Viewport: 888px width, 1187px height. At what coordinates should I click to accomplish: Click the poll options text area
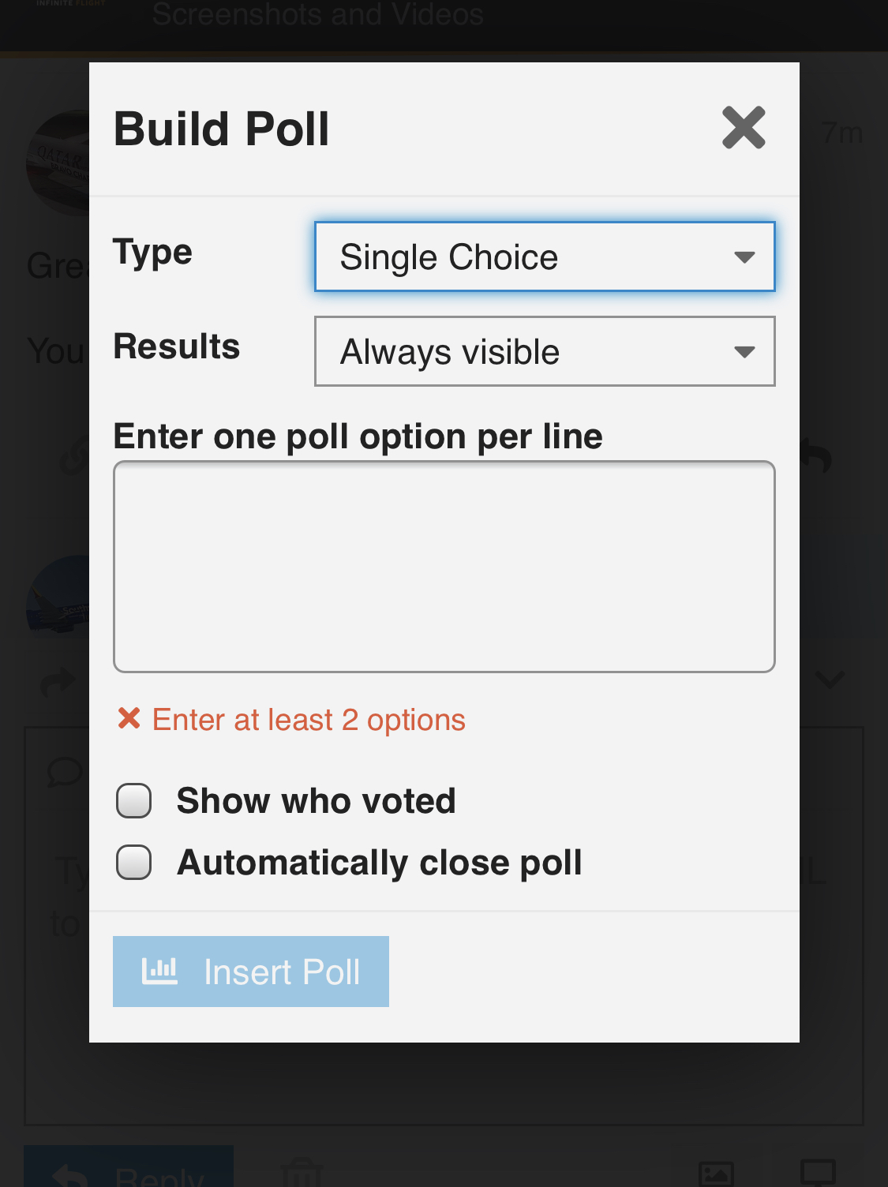pos(444,567)
